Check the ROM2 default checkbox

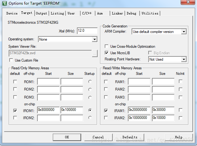15,89
